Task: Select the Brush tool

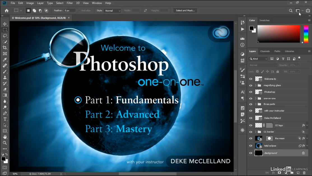Action: pyautogui.click(x=5, y=72)
